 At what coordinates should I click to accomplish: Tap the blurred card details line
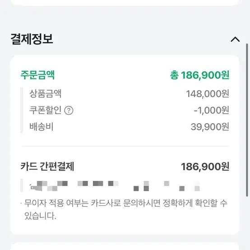tap(115, 186)
